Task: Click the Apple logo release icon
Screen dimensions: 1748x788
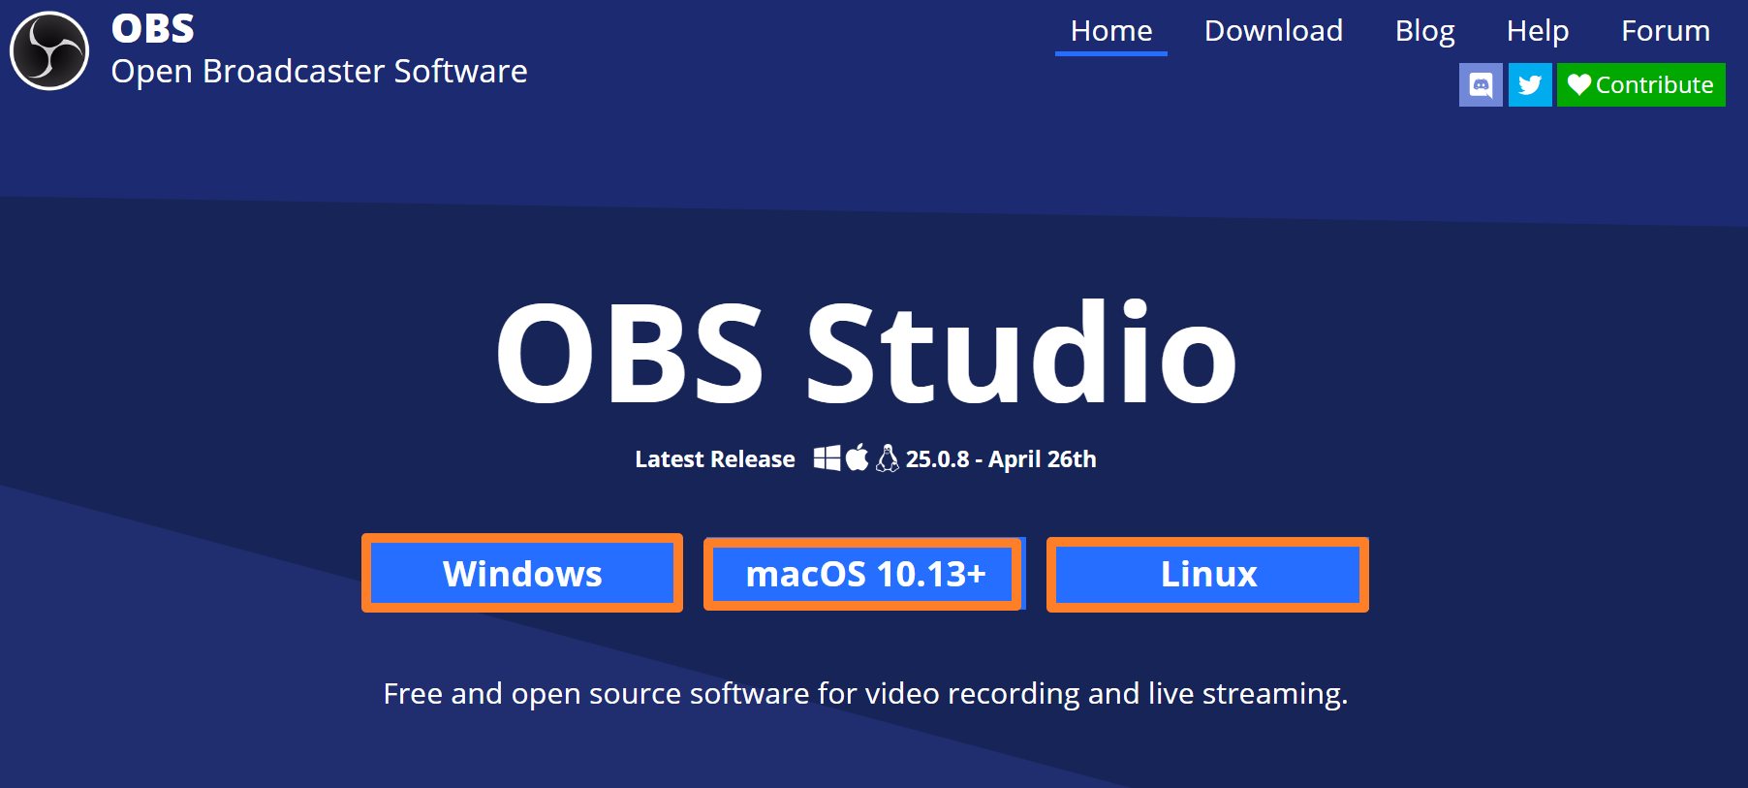Action: click(x=858, y=457)
